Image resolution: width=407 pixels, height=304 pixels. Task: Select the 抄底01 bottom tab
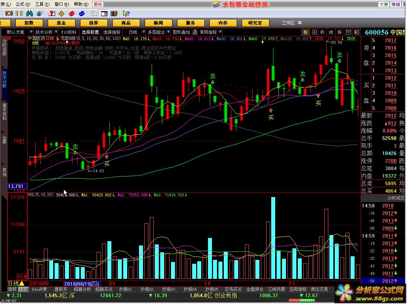pyautogui.click(x=125, y=289)
